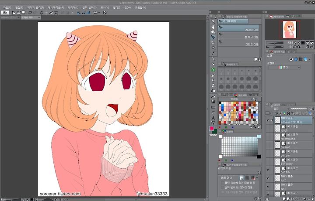315x201 pixels.
Task: Select the Airbrush spray tool
Action: [x=213, y=75]
